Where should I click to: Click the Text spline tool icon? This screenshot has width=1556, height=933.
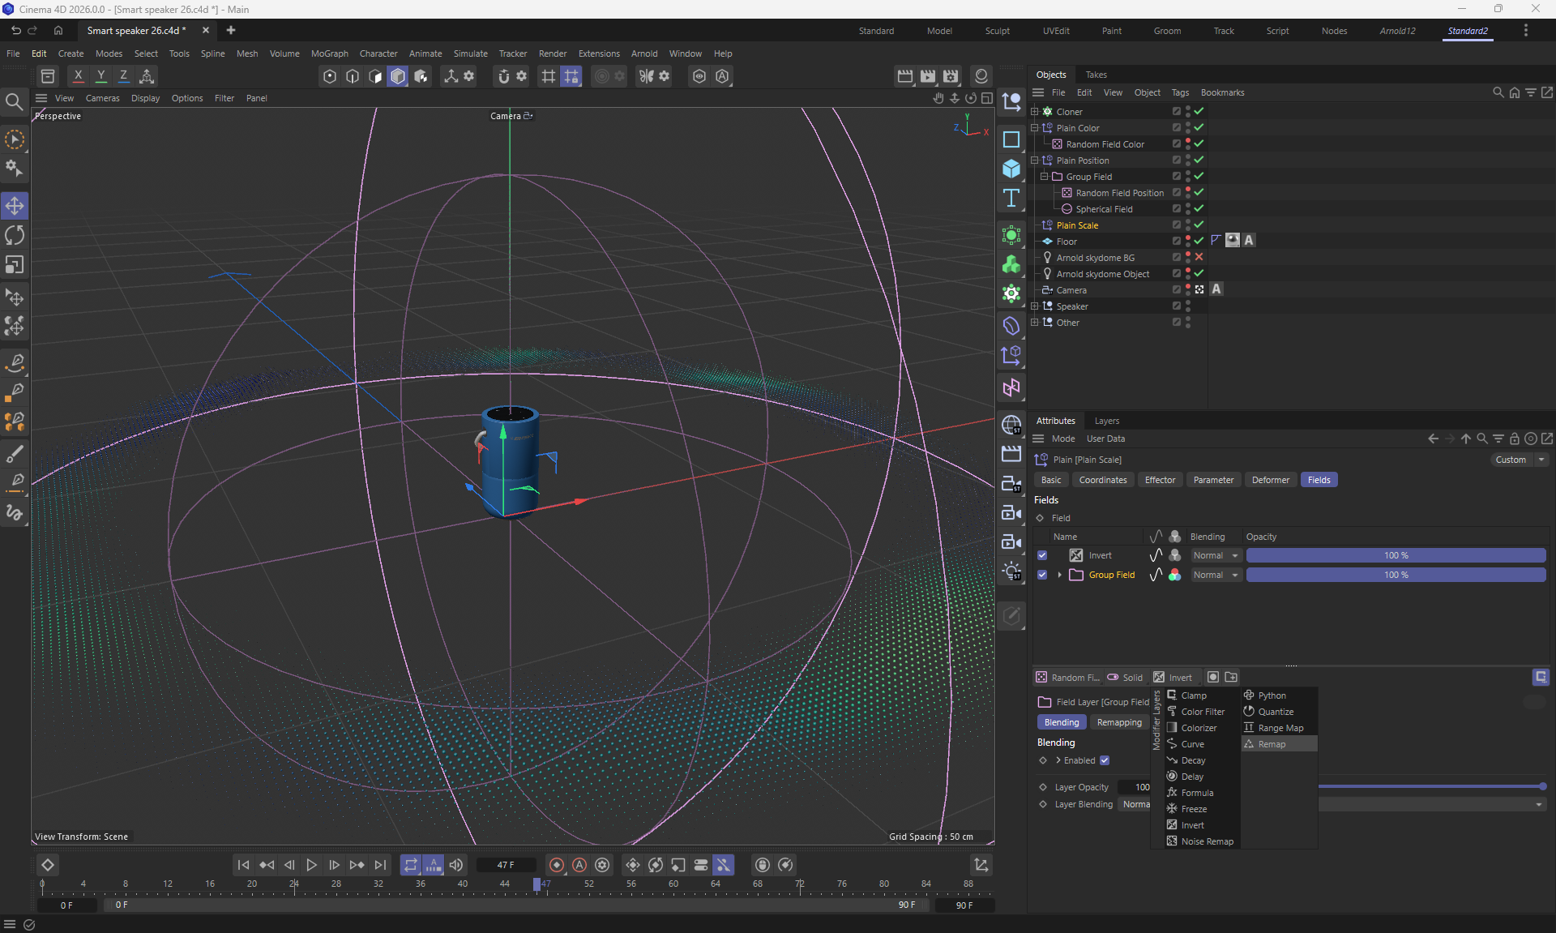(x=1011, y=198)
